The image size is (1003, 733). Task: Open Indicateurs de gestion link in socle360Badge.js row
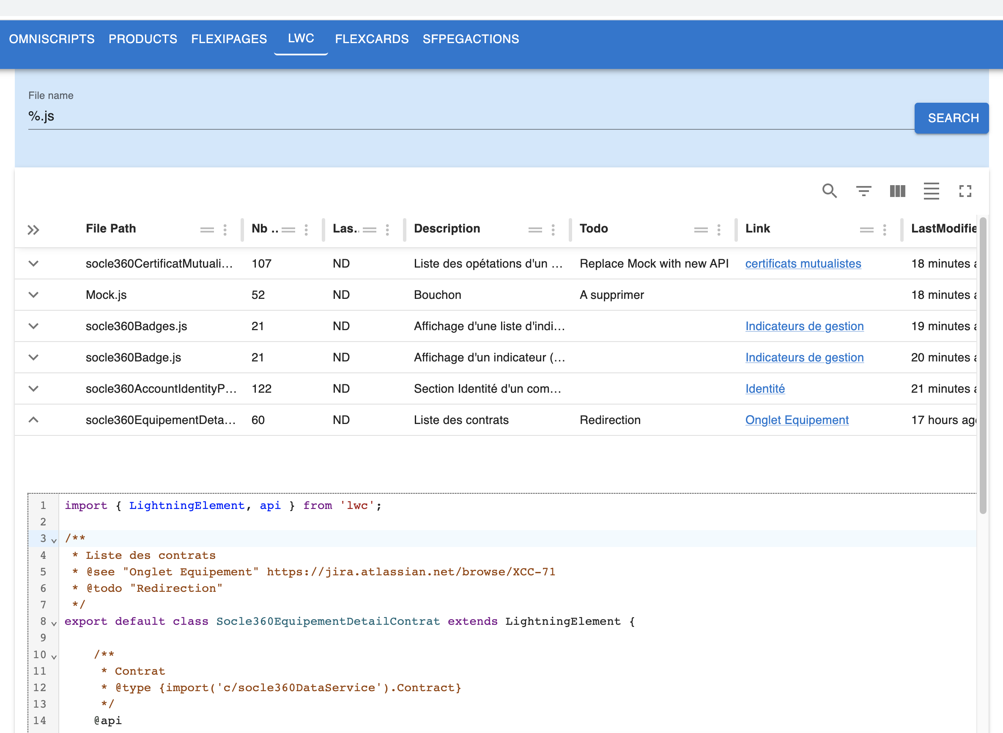point(805,357)
